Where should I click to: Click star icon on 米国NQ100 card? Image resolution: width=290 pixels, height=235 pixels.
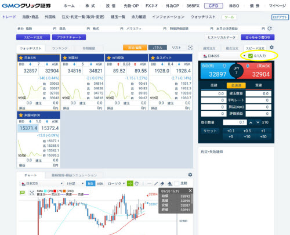pos(21,115)
